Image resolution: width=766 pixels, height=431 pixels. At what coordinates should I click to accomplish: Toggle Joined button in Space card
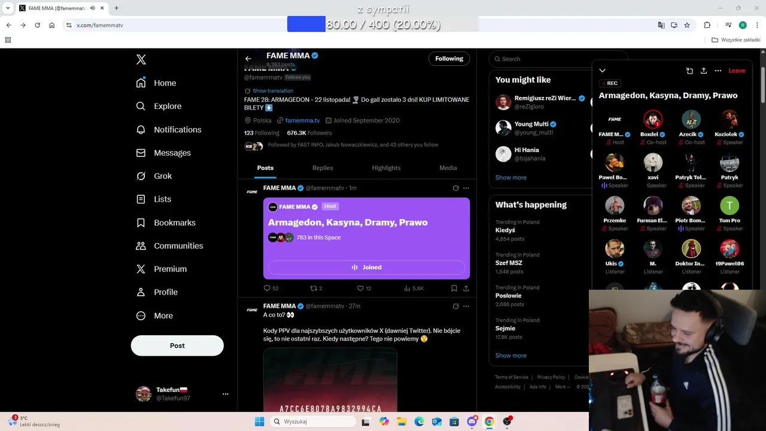coord(366,267)
